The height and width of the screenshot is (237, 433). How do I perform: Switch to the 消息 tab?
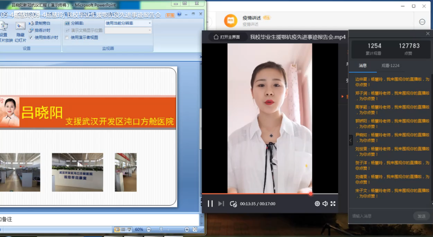(x=363, y=65)
